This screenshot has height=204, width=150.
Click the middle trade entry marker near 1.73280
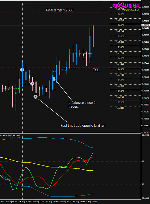point(32,84)
